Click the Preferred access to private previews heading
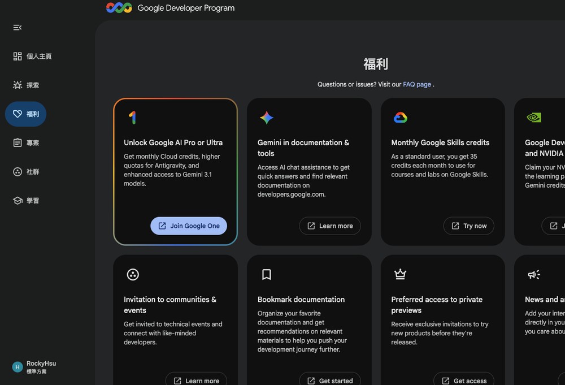The image size is (565, 385). [x=437, y=305]
